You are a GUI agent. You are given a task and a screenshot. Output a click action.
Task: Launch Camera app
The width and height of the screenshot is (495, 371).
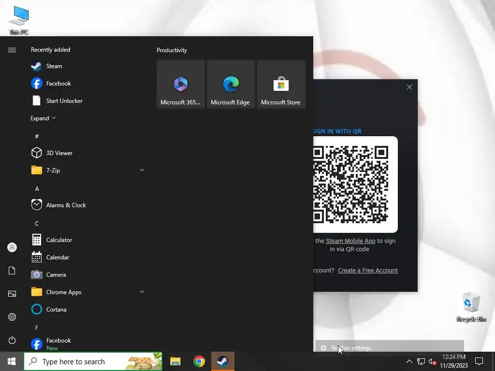tap(88, 274)
